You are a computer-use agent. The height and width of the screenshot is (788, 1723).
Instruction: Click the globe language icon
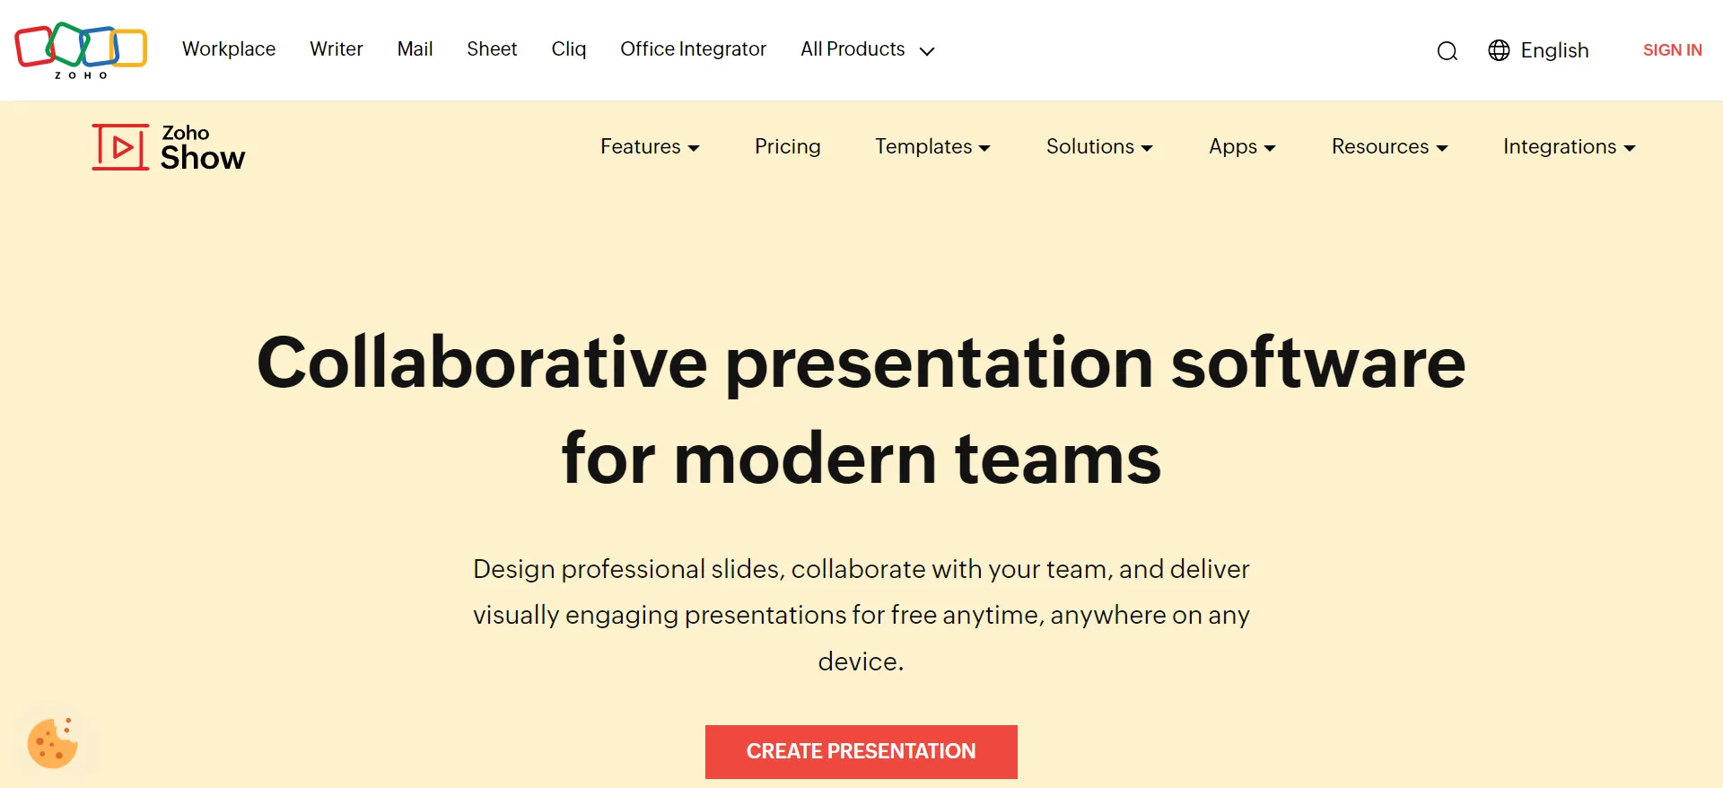tap(1499, 50)
